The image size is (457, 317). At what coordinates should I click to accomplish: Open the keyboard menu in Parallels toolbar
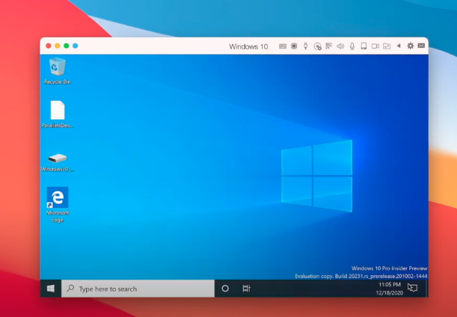click(283, 46)
